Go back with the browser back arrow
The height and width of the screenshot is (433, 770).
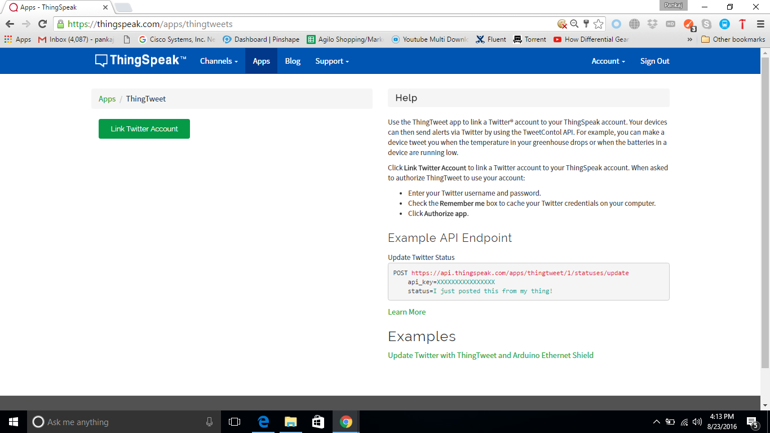coord(10,24)
